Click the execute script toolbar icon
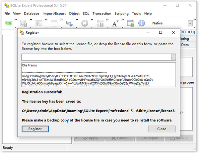This screenshot has width=199, height=153. point(39,23)
